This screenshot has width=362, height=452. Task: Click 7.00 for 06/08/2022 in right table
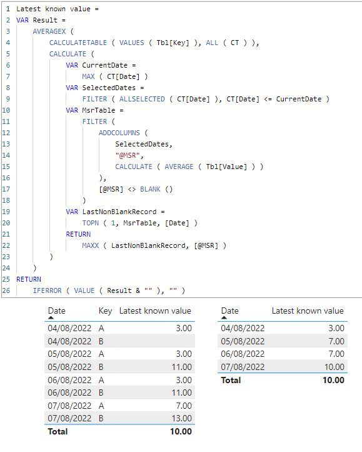click(x=336, y=354)
